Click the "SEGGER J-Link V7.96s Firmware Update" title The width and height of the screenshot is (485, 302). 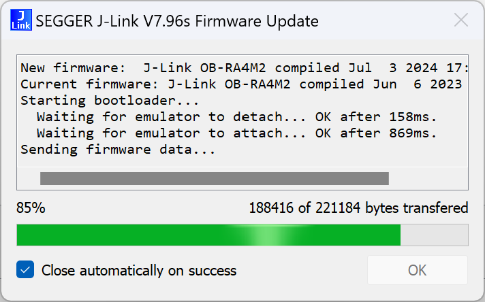(x=176, y=21)
